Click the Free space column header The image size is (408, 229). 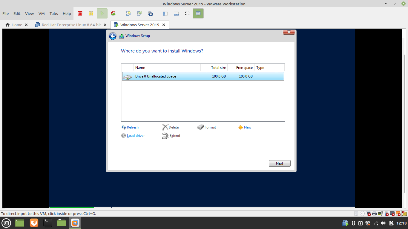coord(241,68)
